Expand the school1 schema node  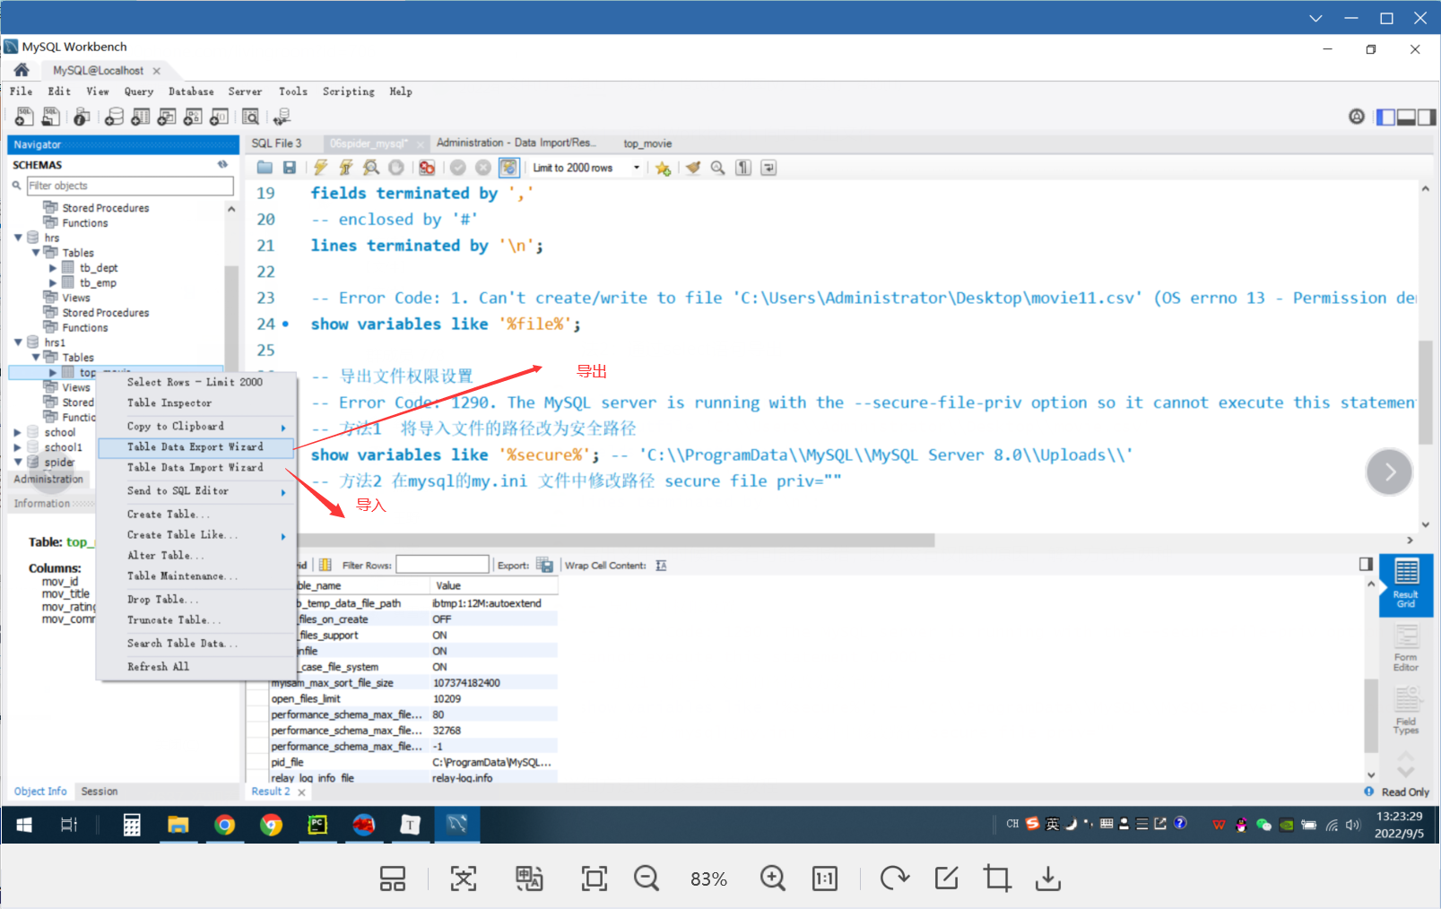pos(18,447)
